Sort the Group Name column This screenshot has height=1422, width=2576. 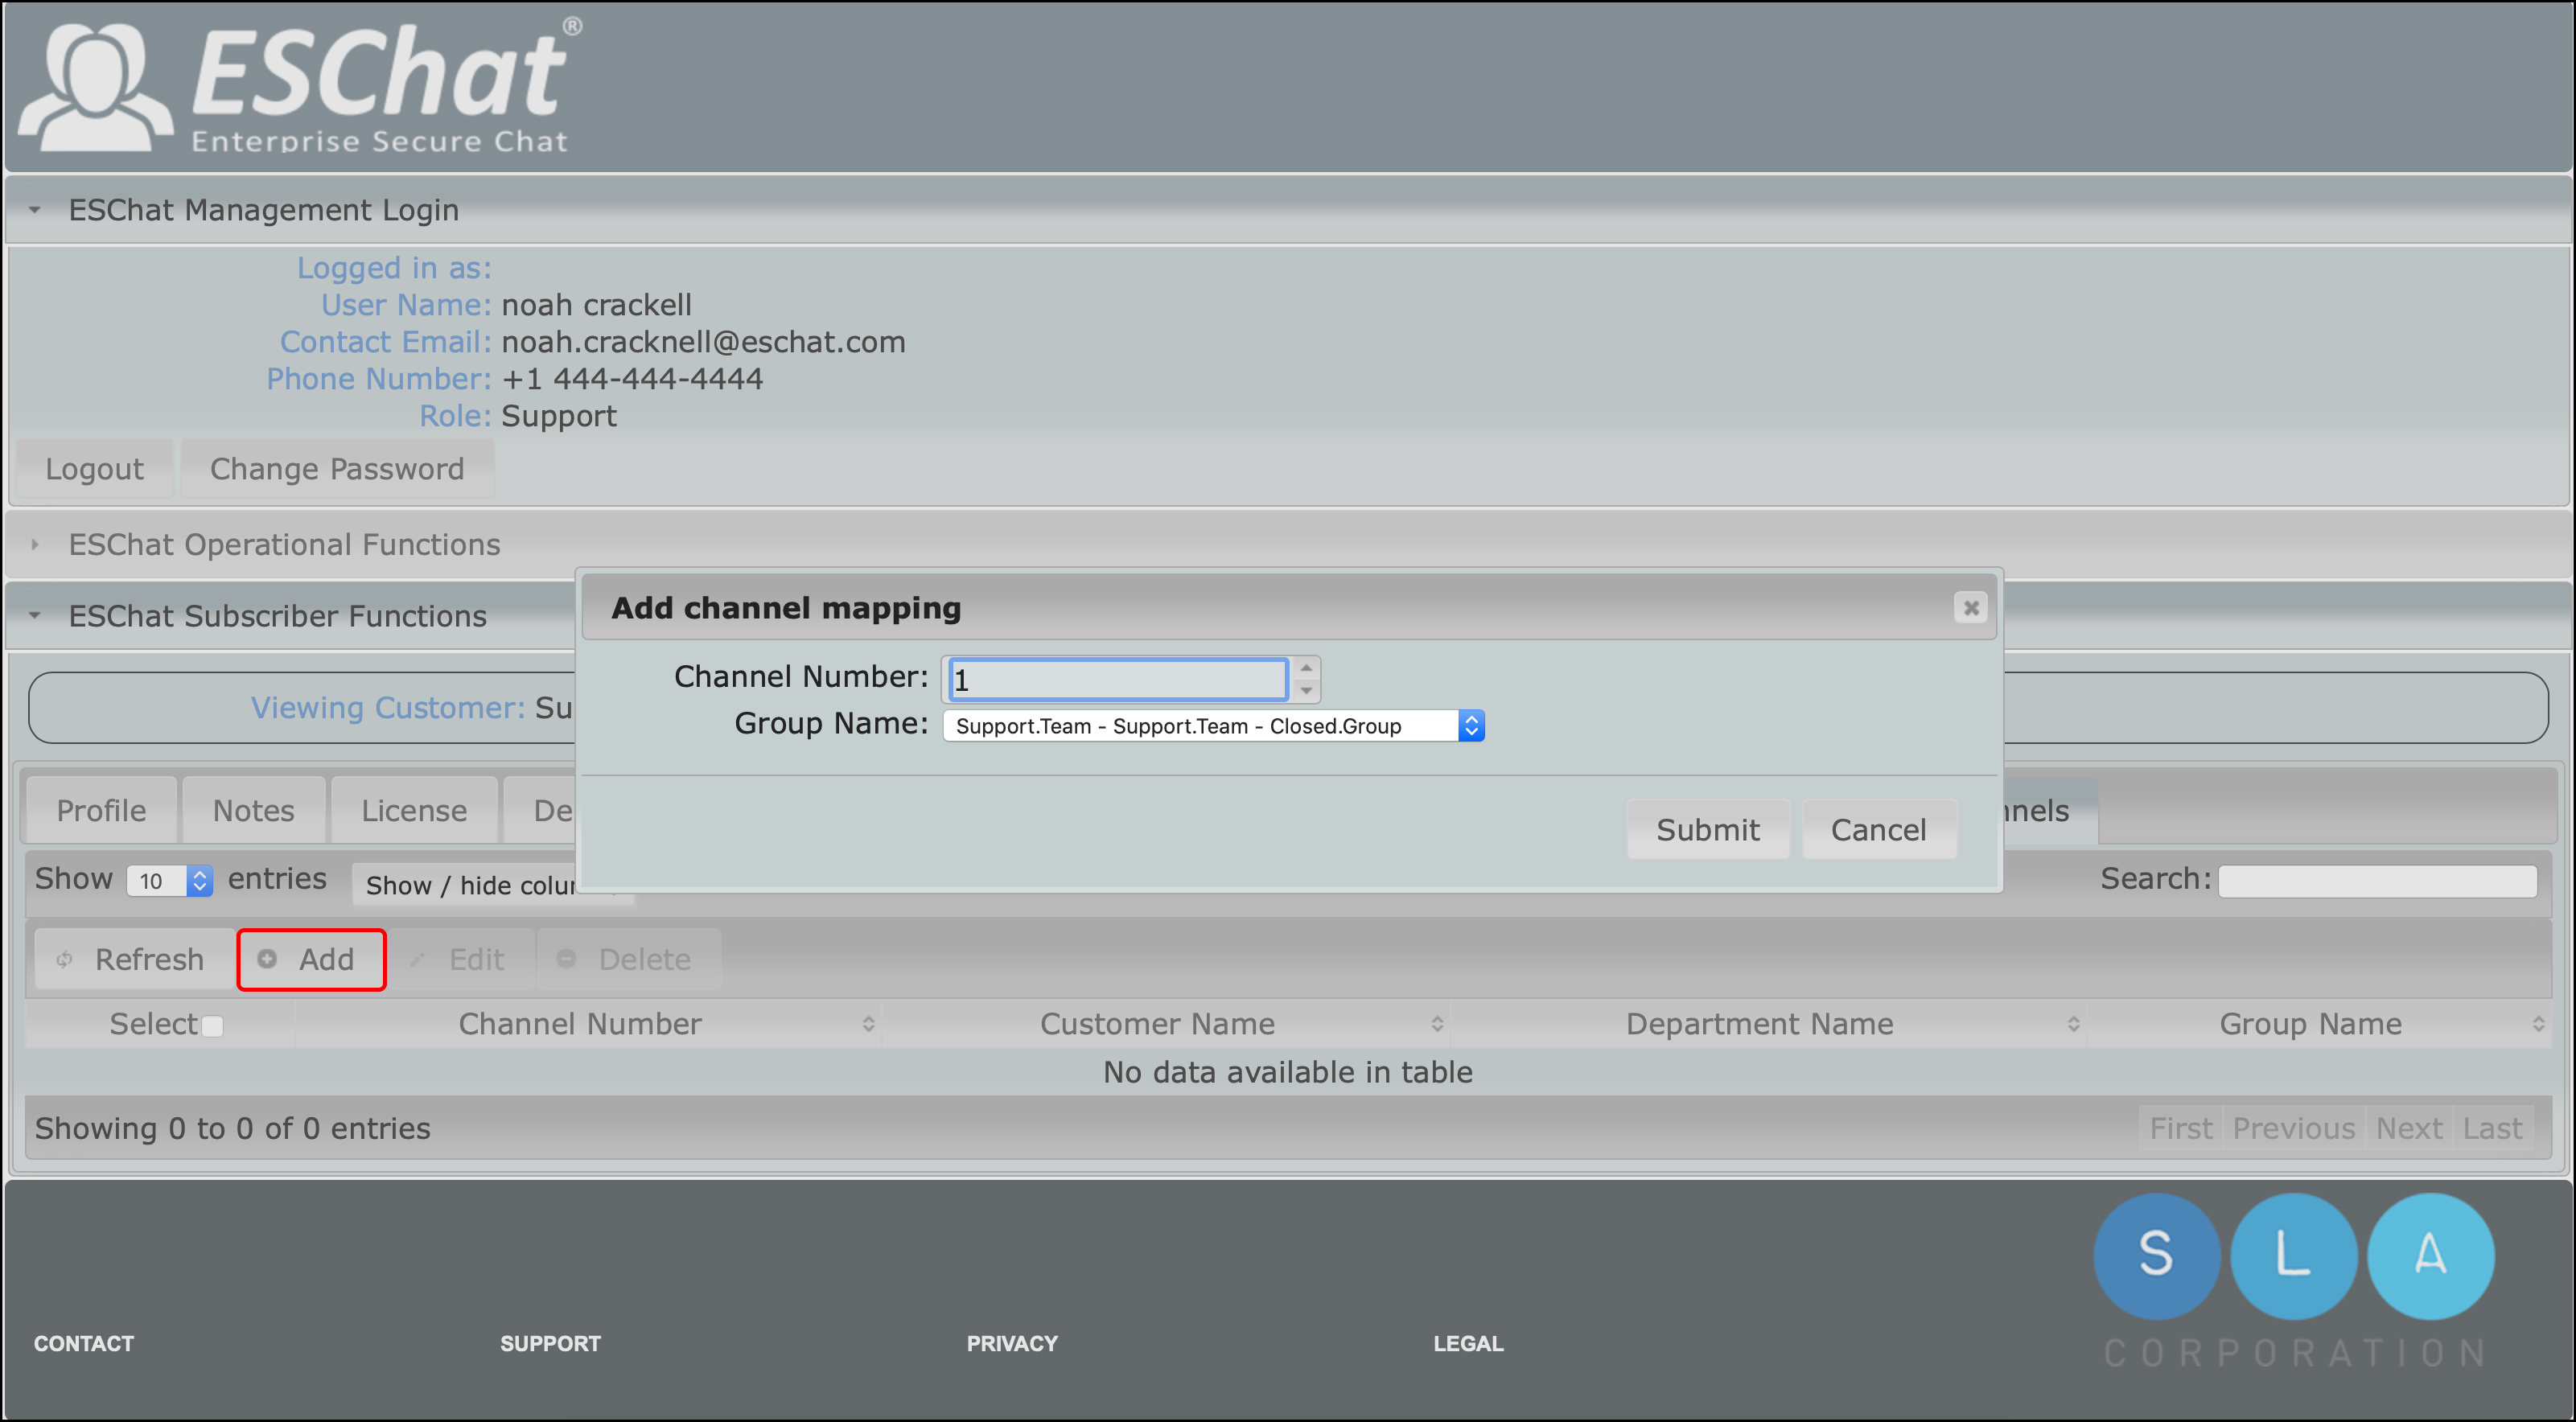2537,1023
